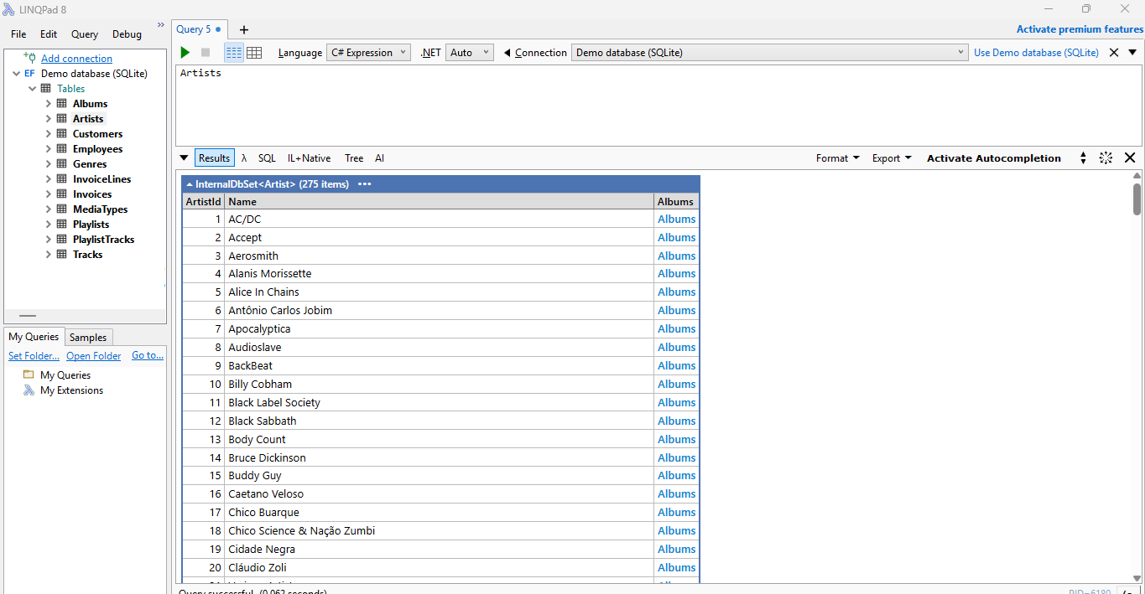Viewport: 1145px width, 594px height.
Task: Dismiss the connection with the X icon
Action: [x=1114, y=52]
